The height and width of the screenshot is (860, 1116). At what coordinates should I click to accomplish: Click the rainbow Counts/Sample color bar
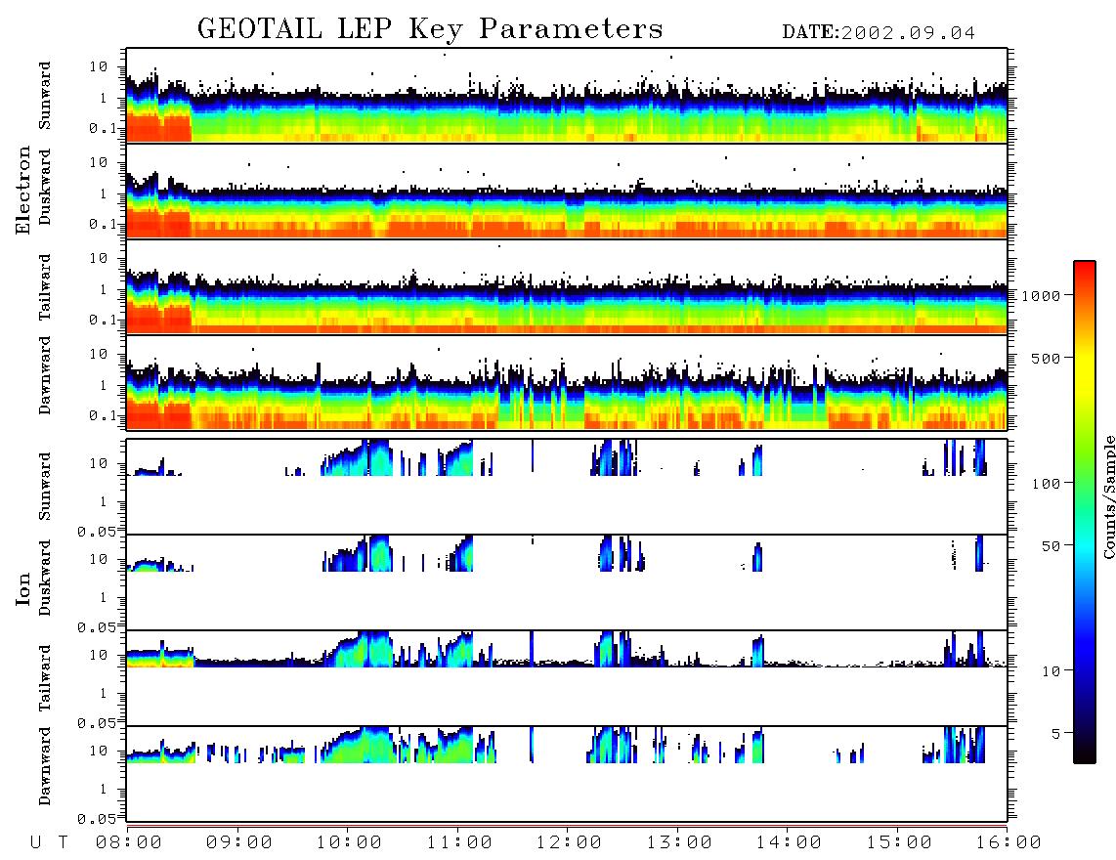tap(1085, 512)
